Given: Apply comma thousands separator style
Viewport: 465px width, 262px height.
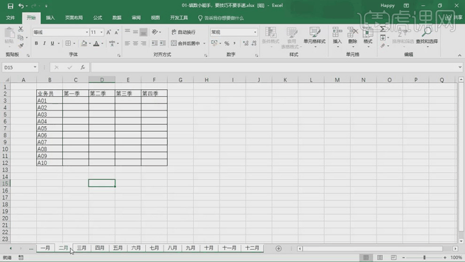Looking at the screenshot, I should (235, 43).
